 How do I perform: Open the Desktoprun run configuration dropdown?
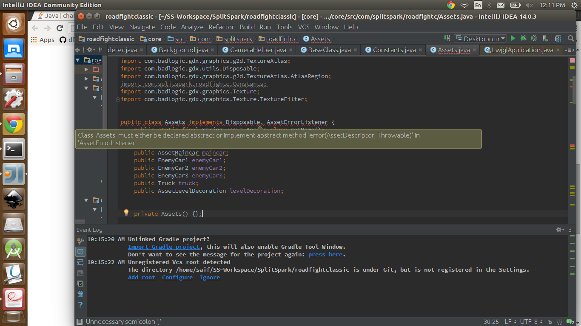pyautogui.click(x=480, y=39)
